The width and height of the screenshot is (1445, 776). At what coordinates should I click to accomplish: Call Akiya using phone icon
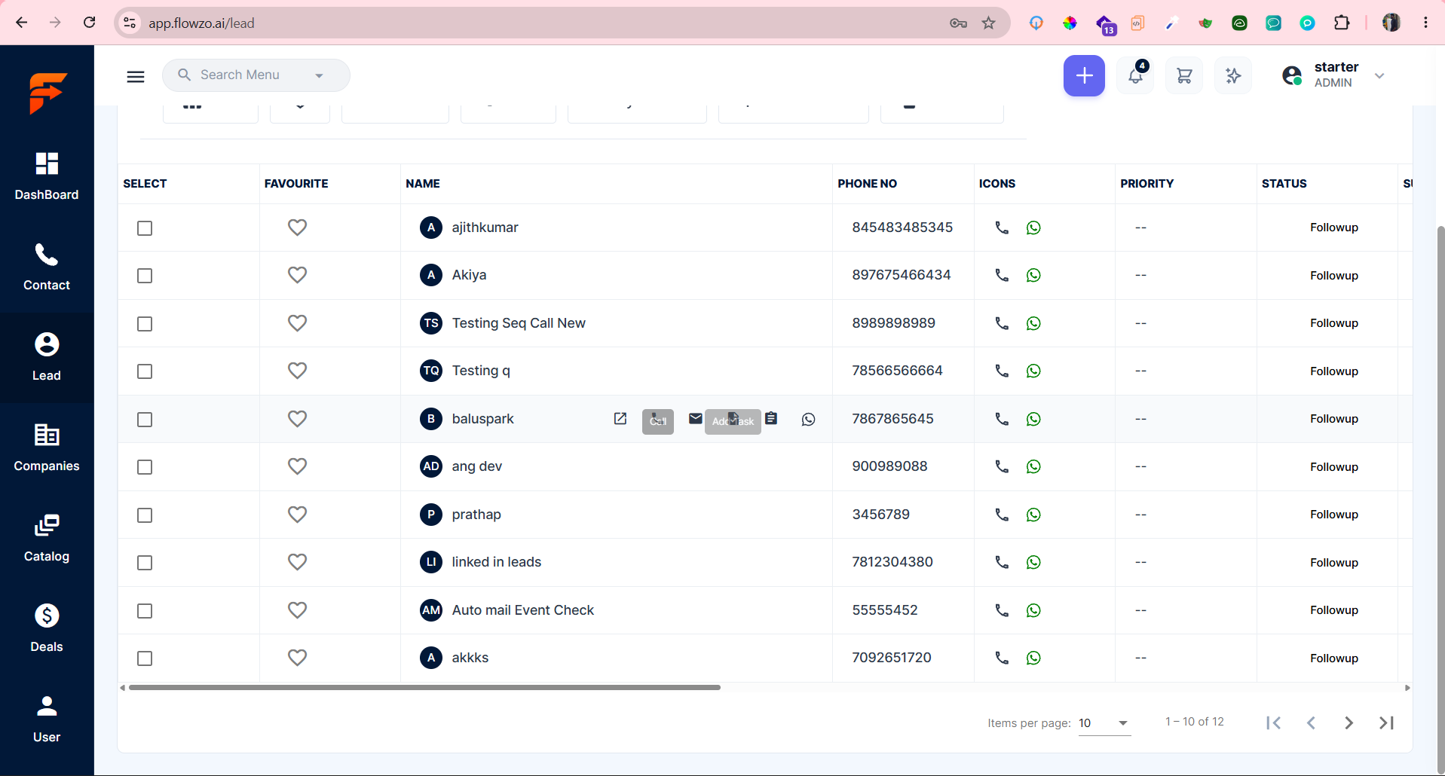click(1002, 275)
